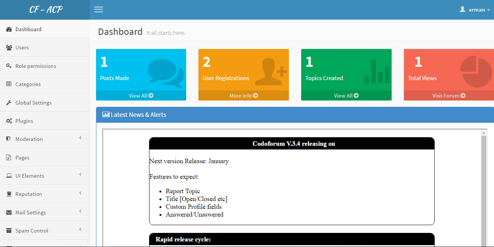The image size is (494, 247).
Task: Click View All under Posts Made
Action: coord(141,96)
